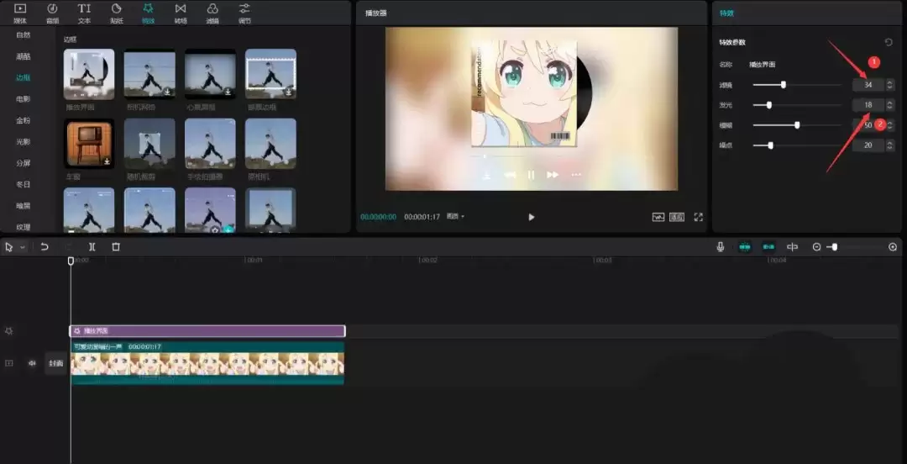Click the glow value field showing 18
Screen dimensions: 907x464
[868, 105]
